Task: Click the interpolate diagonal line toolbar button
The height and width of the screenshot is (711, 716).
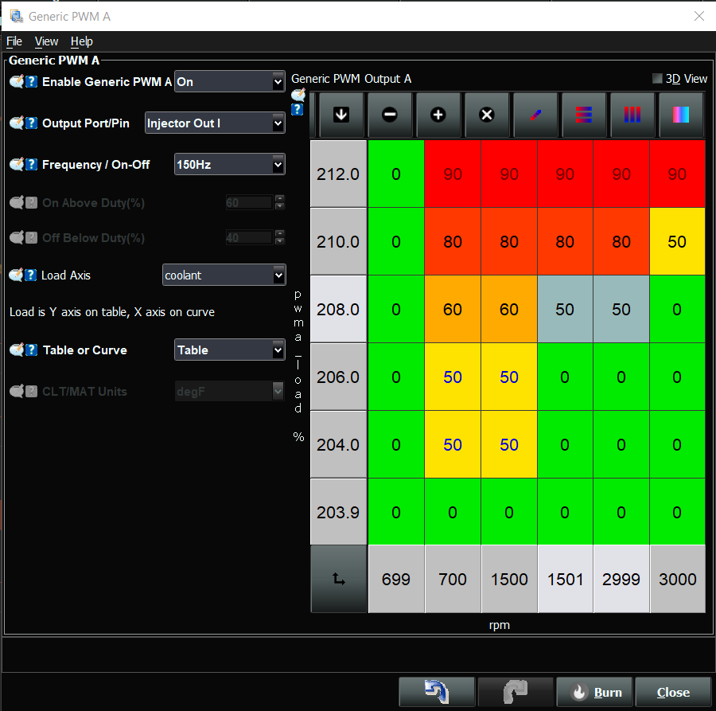Action: pos(535,115)
